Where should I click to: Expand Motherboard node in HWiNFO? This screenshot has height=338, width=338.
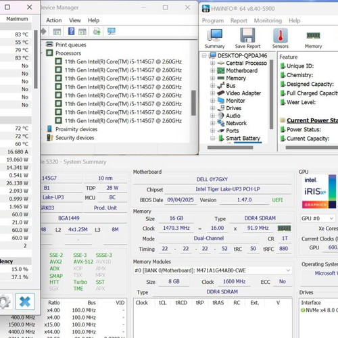(x=212, y=70)
